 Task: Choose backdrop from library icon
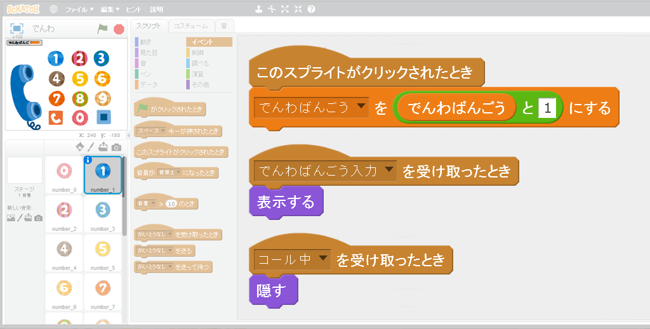[11, 217]
